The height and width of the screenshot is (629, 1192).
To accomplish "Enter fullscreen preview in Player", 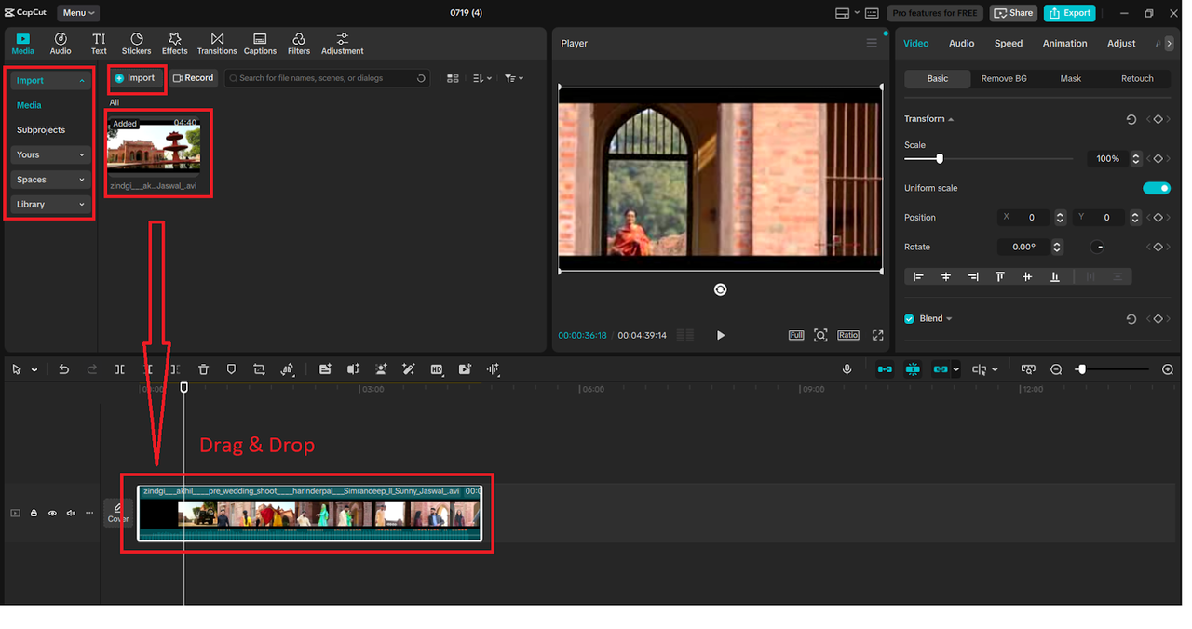I will tap(877, 335).
